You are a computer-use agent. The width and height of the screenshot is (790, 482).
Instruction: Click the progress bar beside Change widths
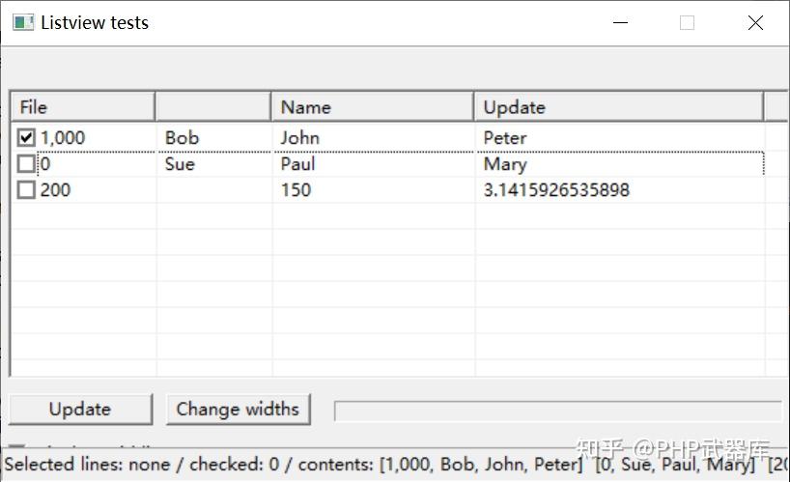[x=559, y=411]
